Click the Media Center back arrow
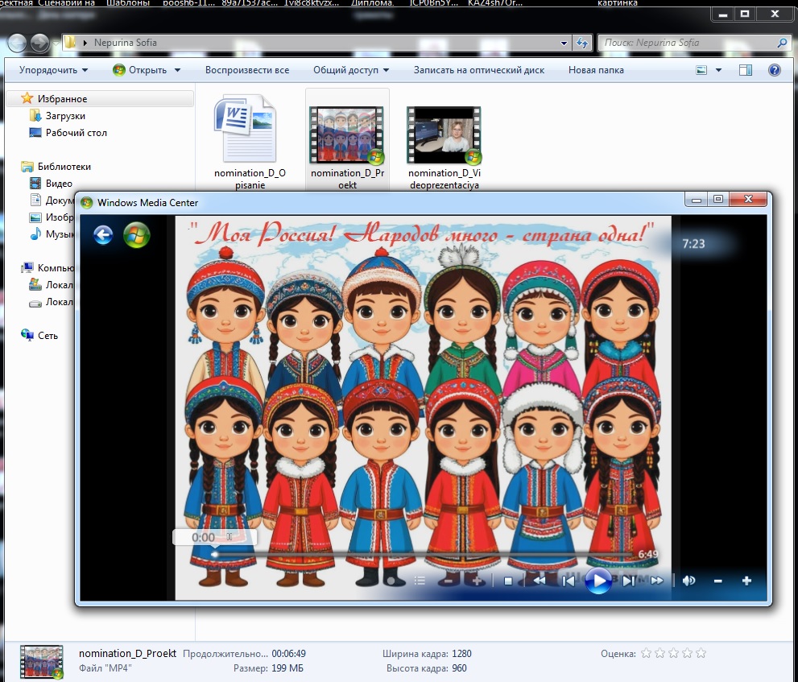 (103, 235)
